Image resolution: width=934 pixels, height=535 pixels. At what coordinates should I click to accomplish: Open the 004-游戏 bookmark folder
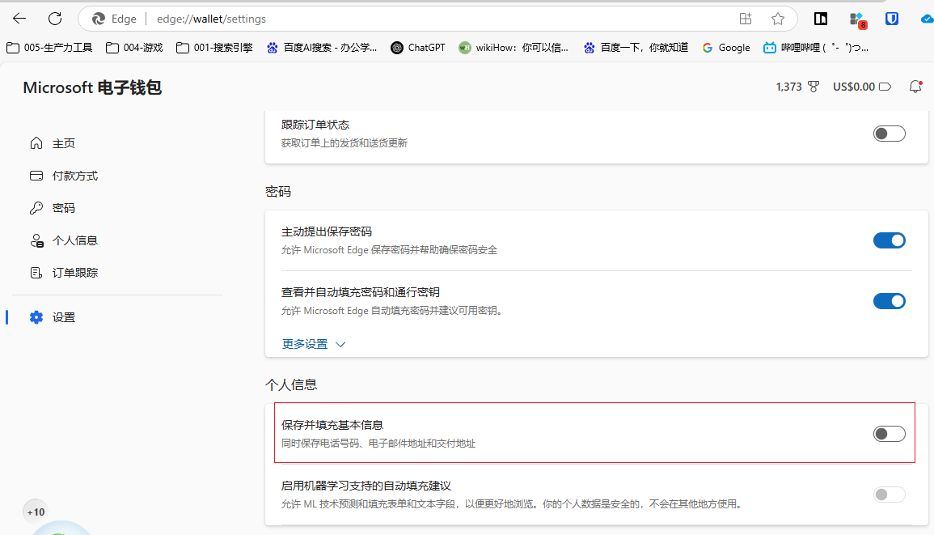tap(134, 48)
